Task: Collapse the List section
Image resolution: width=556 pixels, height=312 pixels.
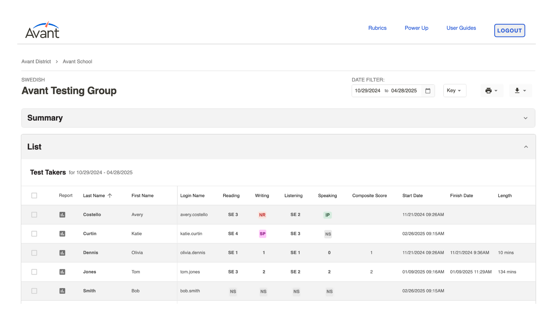Action: tap(278, 147)
